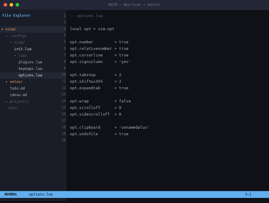The image size is (269, 203).
Task: Click the opt.scrolloff line
Action: click(x=96, y=107)
